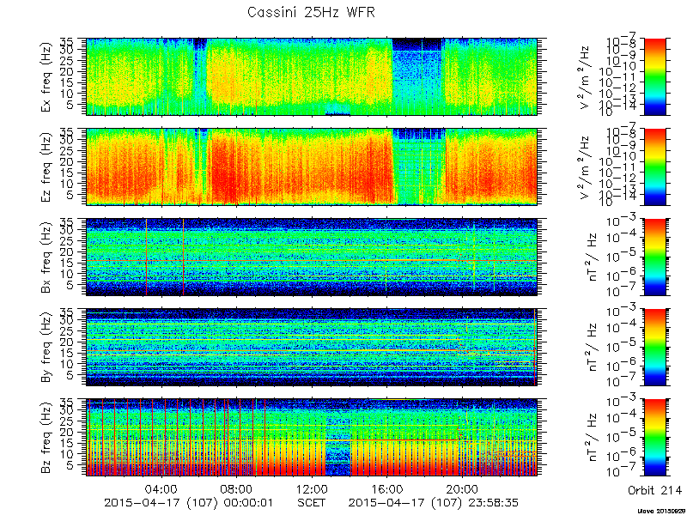
Task: Click the Ez panel color scale bar
Action: pyautogui.click(x=654, y=167)
